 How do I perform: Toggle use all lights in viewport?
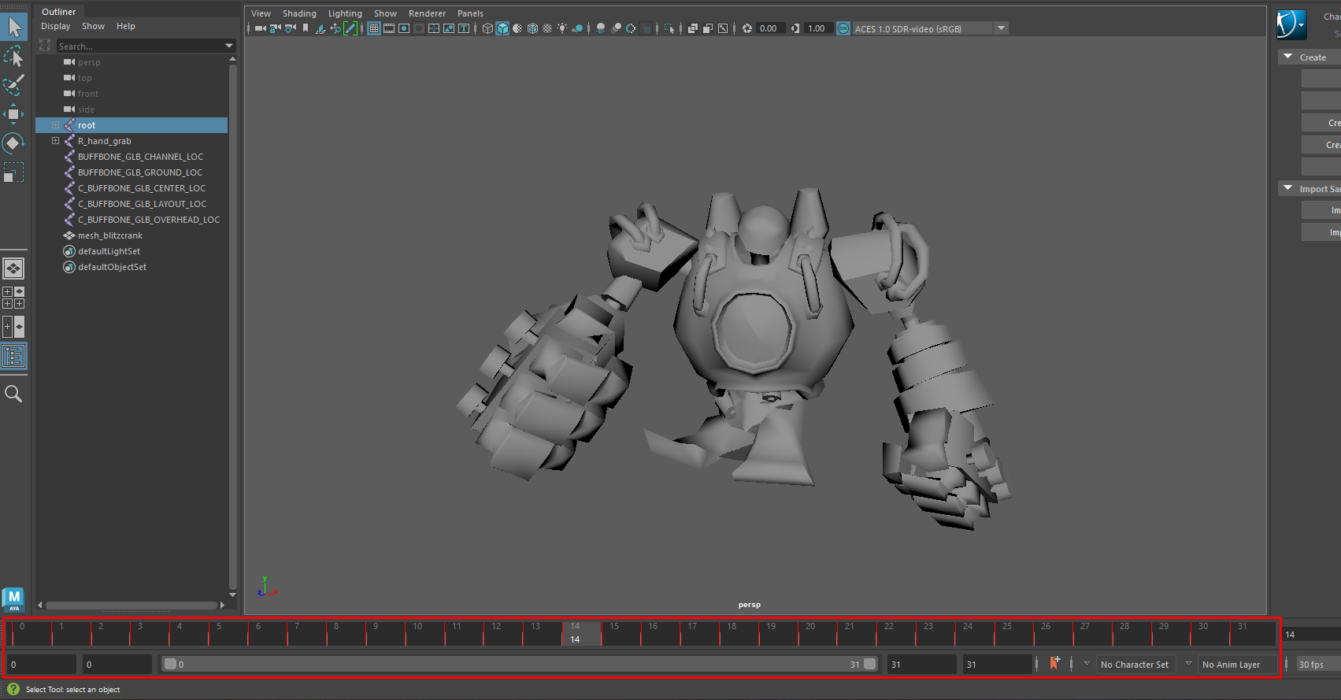click(562, 28)
